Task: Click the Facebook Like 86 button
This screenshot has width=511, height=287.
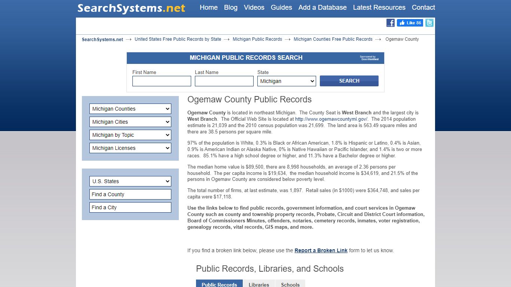Action: [410, 23]
